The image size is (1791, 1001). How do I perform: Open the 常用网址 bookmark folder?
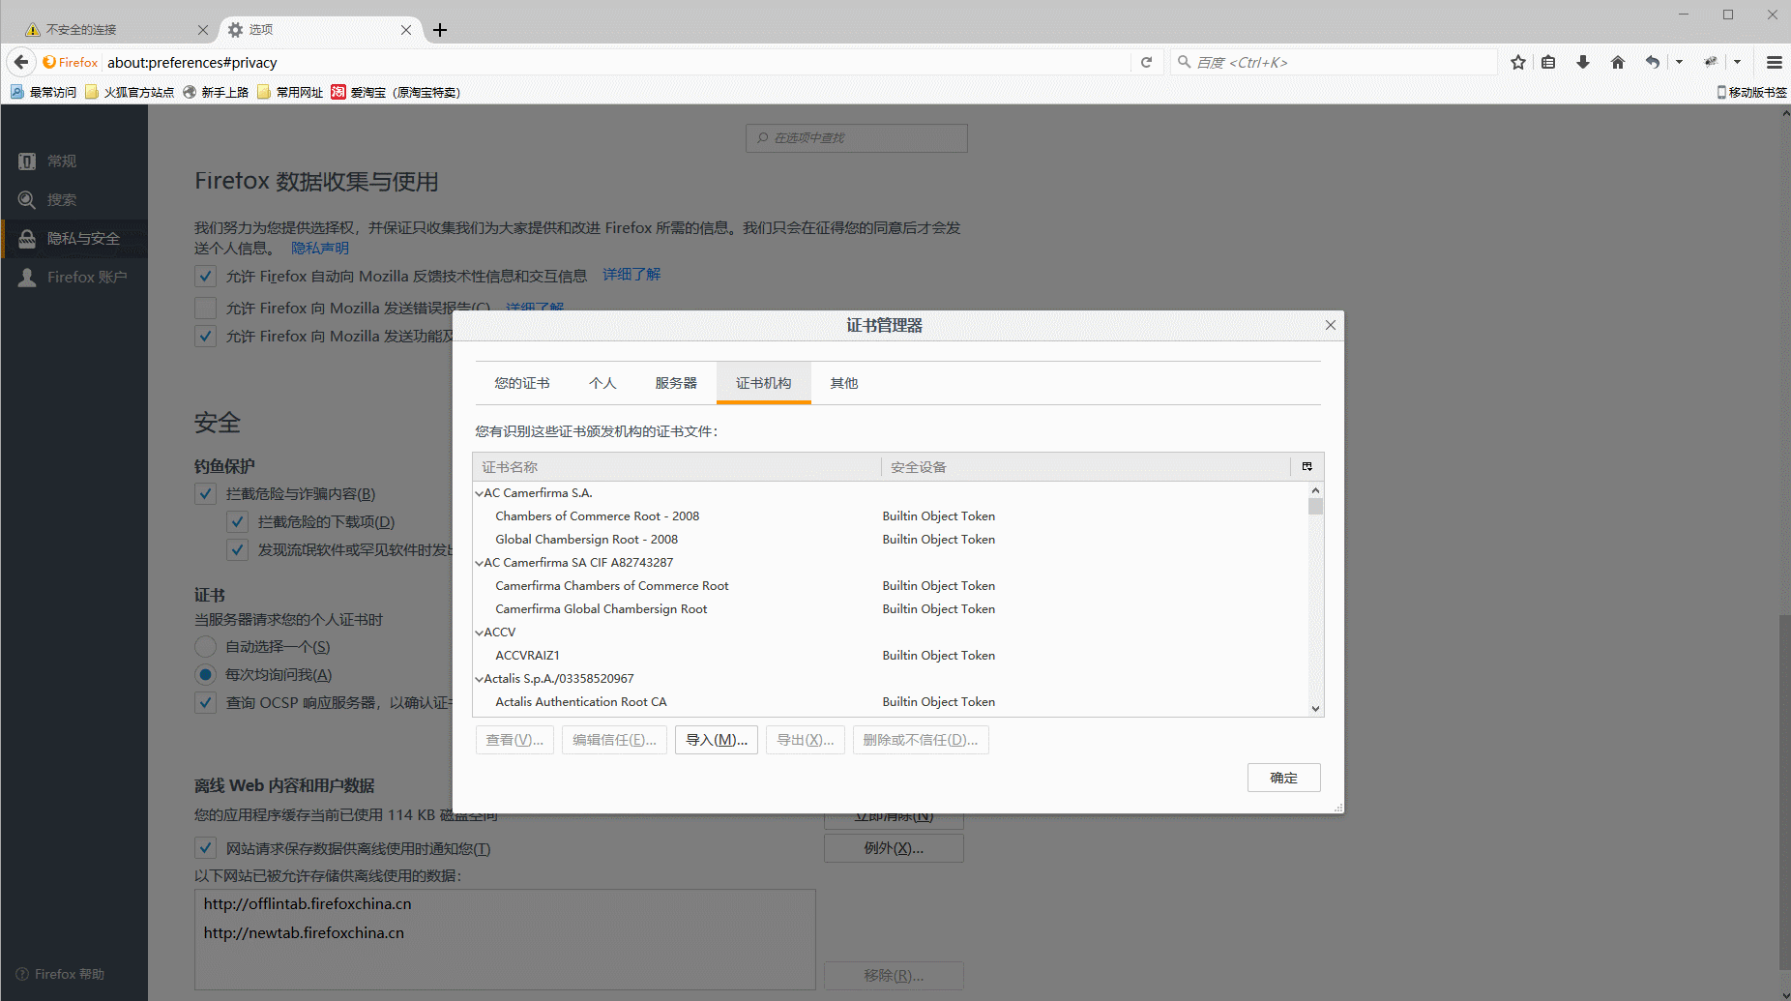(x=290, y=92)
